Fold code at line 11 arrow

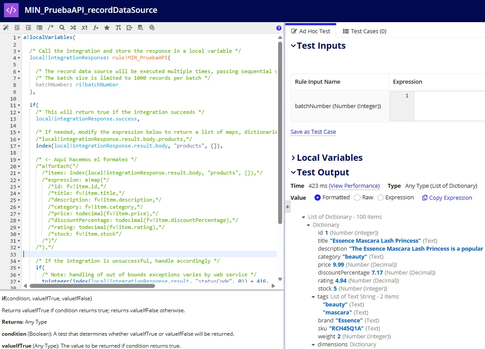coord(19,105)
